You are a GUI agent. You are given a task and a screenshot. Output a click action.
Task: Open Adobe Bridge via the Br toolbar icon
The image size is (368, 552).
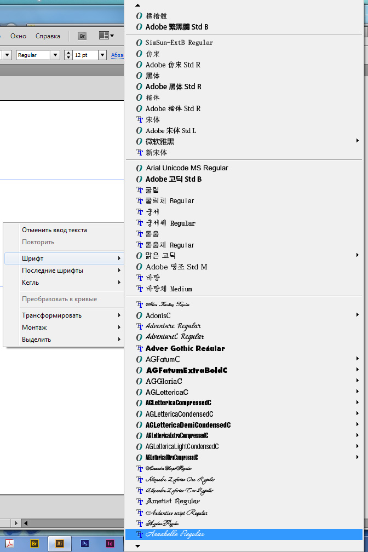coord(82,36)
